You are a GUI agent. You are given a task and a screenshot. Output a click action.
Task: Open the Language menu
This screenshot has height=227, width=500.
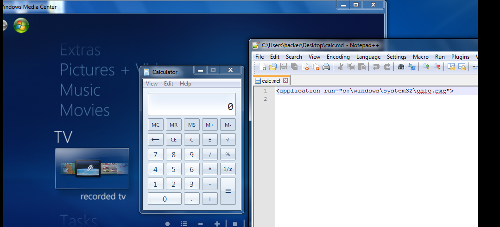[x=368, y=57]
